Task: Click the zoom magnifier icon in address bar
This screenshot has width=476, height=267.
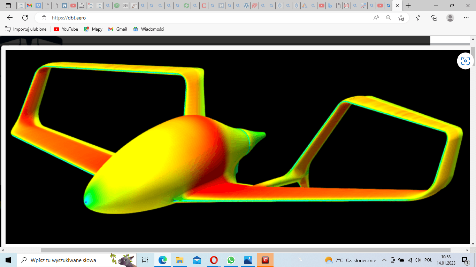Action: [389, 18]
